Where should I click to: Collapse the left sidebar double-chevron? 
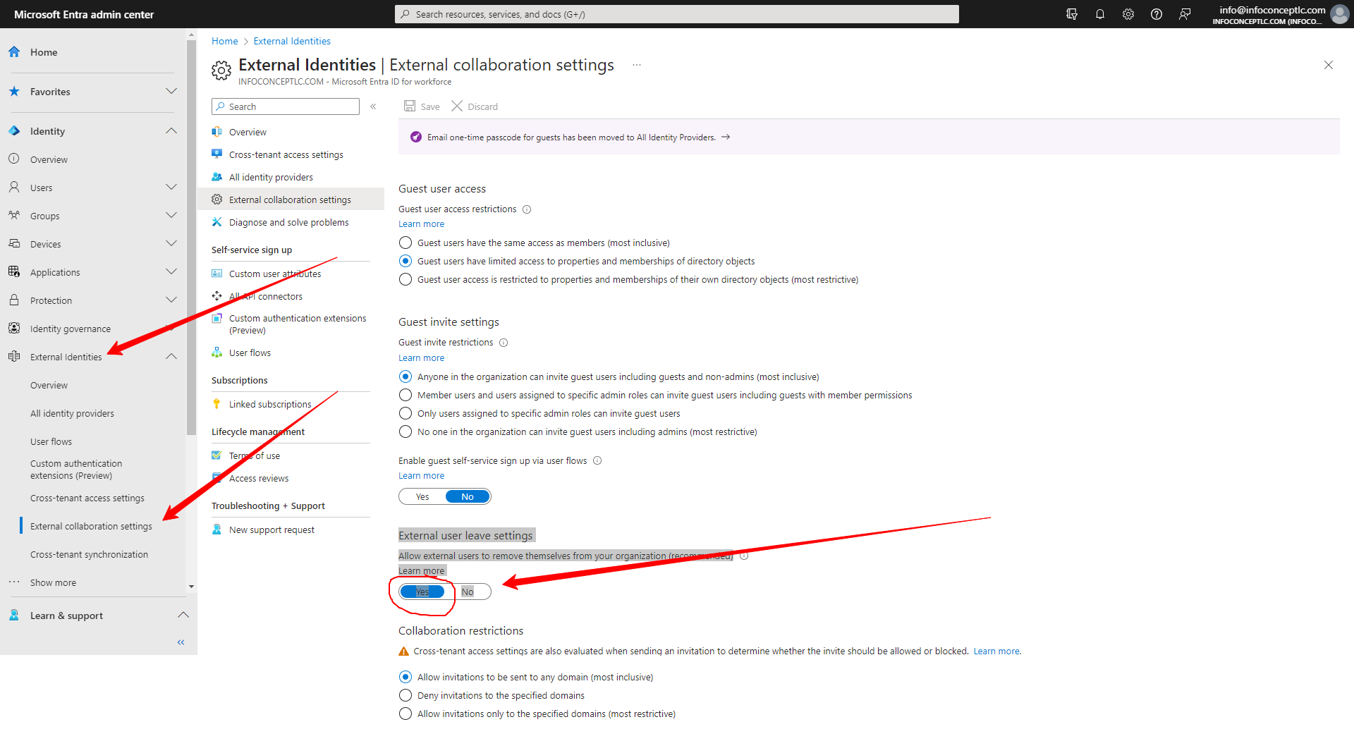tap(181, 642)
